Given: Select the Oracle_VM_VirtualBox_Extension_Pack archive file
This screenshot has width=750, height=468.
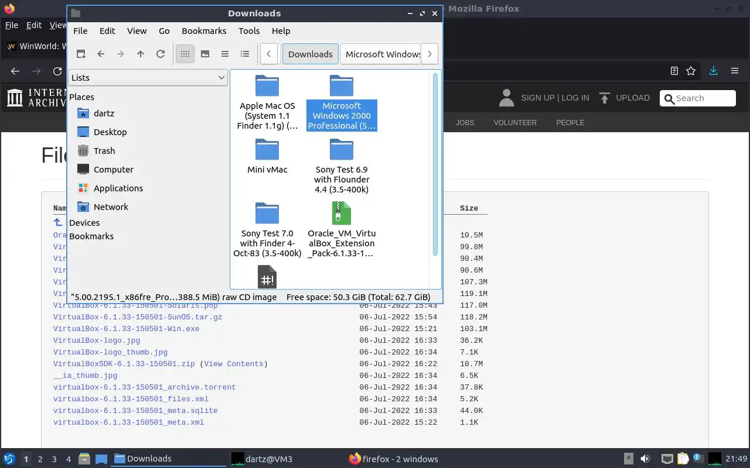Looking at the screenshot, I should (342, 230).
